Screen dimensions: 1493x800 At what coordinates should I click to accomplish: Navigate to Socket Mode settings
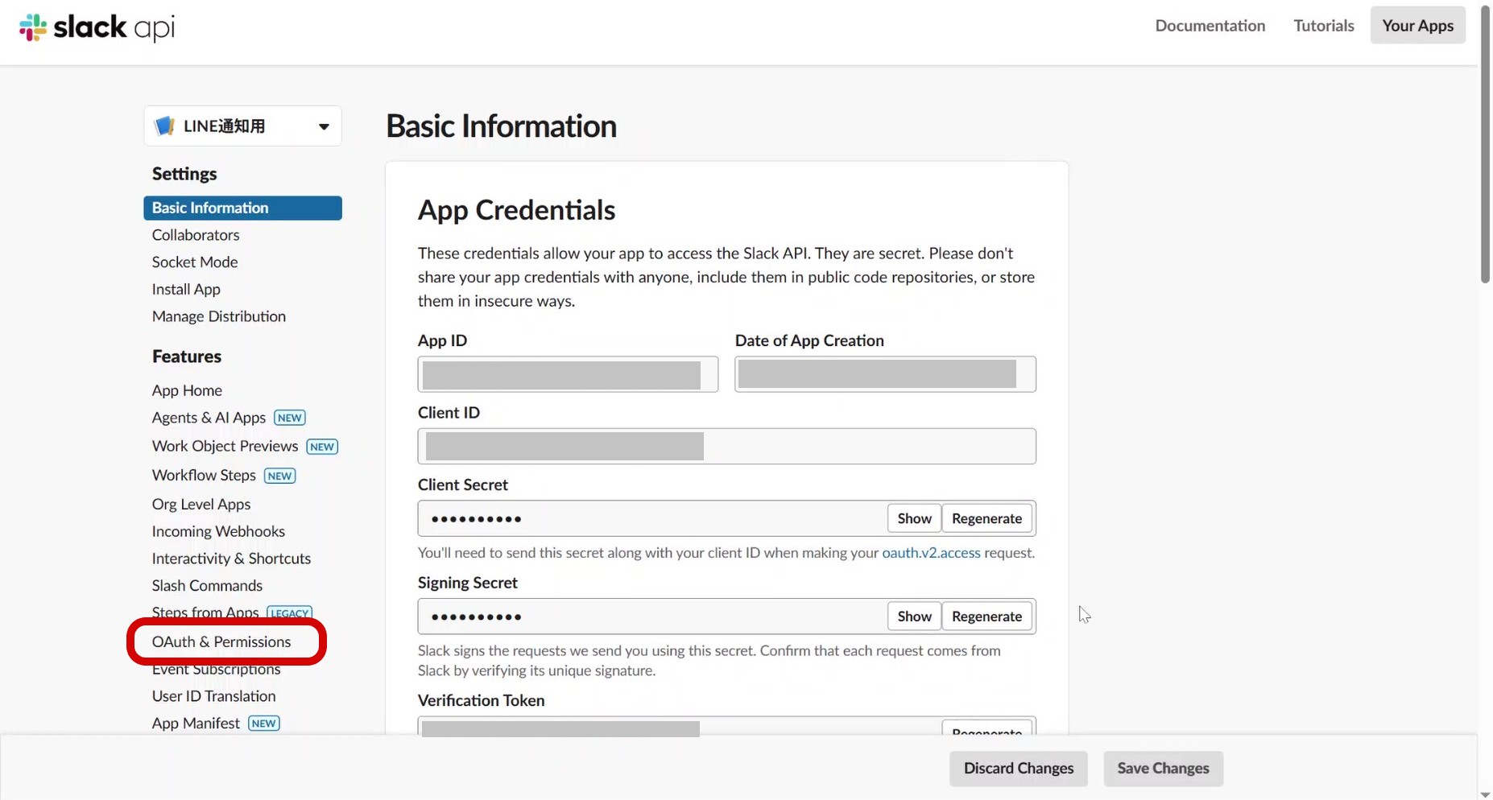click(x=195, y=262)
